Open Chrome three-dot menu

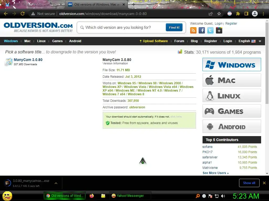(263, 14)
